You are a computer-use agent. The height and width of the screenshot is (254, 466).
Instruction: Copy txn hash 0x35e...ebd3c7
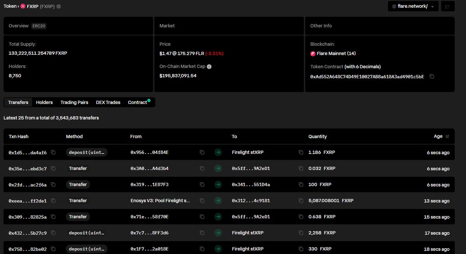pos(53,168)
